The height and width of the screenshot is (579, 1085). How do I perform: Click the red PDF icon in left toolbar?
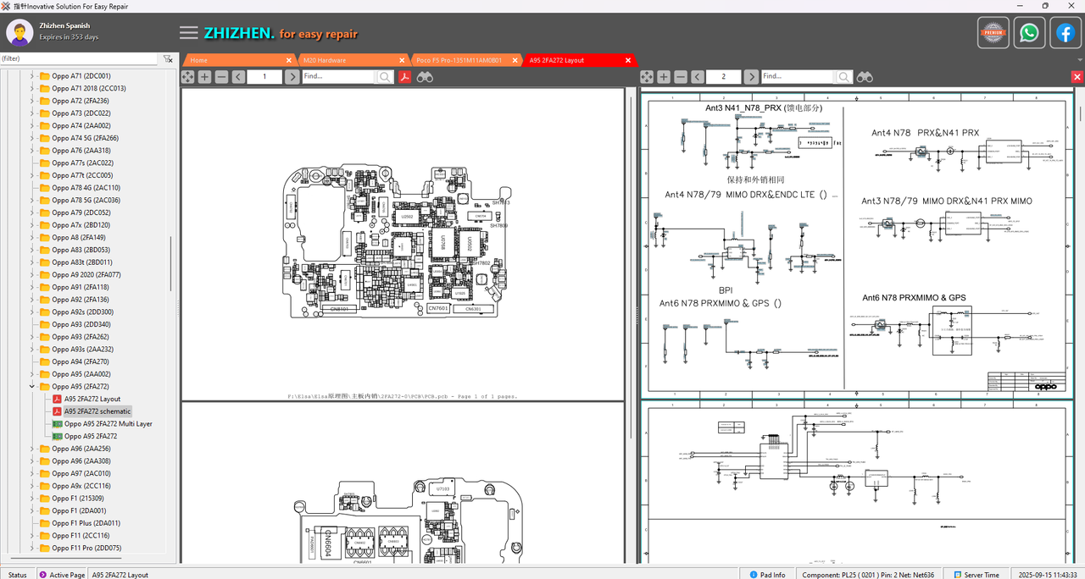tap(405, 77)
